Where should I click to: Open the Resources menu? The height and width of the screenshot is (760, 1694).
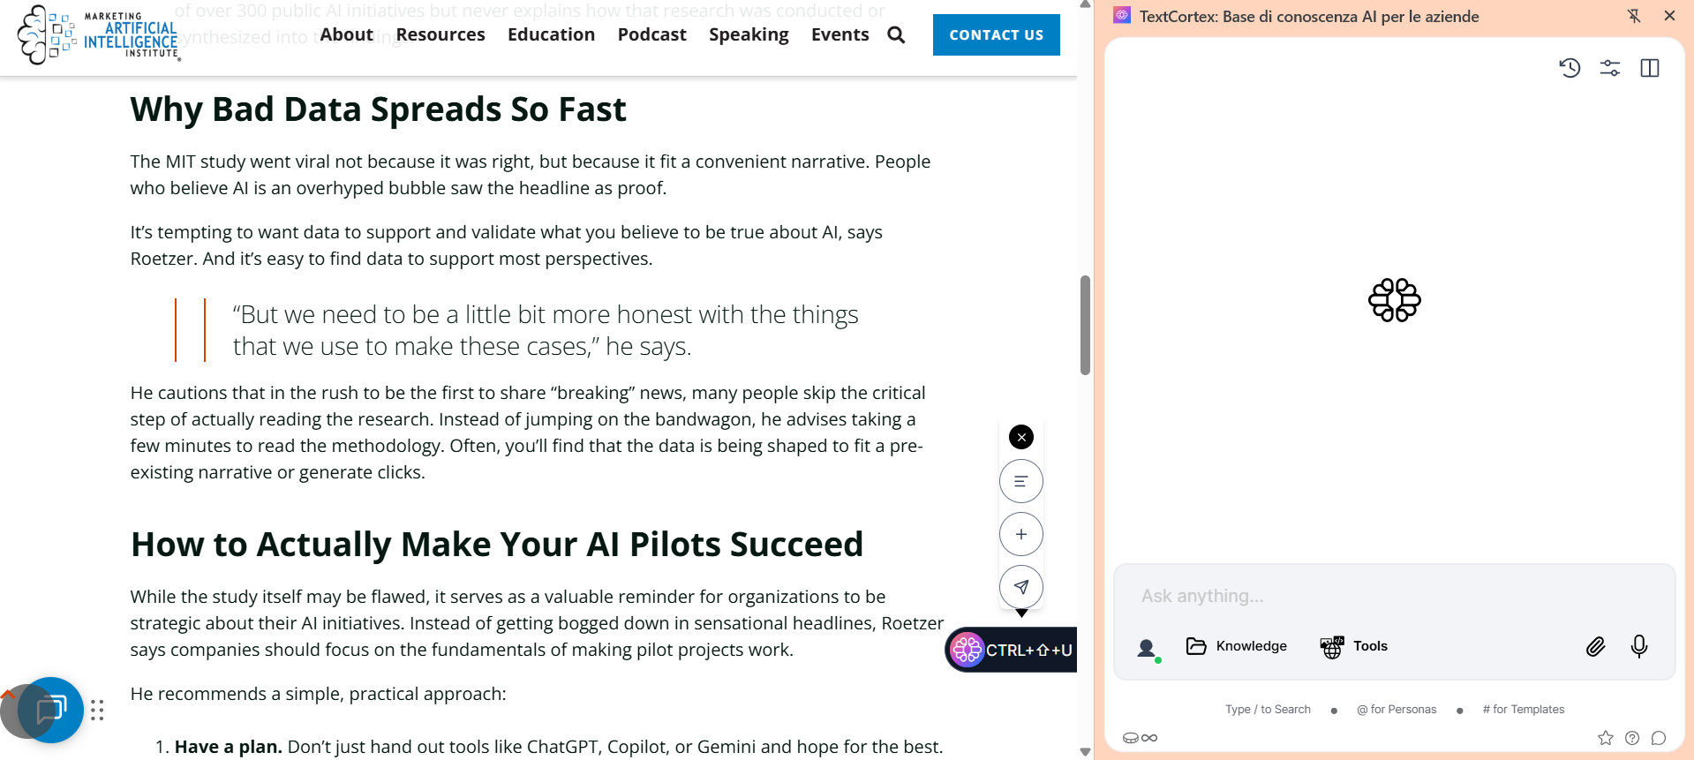coord(440,34)
